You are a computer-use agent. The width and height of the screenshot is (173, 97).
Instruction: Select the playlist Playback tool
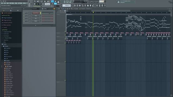(x=77, y=9)
